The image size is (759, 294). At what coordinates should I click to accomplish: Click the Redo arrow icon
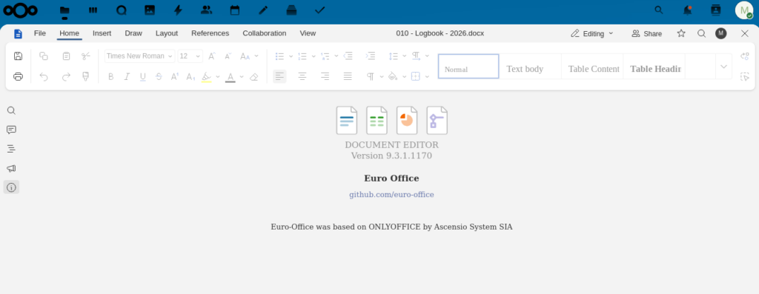pos(66,76)
